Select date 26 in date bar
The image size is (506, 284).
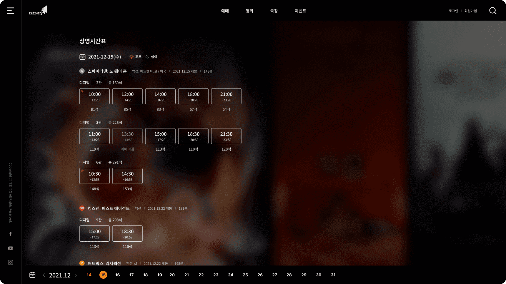260,275
